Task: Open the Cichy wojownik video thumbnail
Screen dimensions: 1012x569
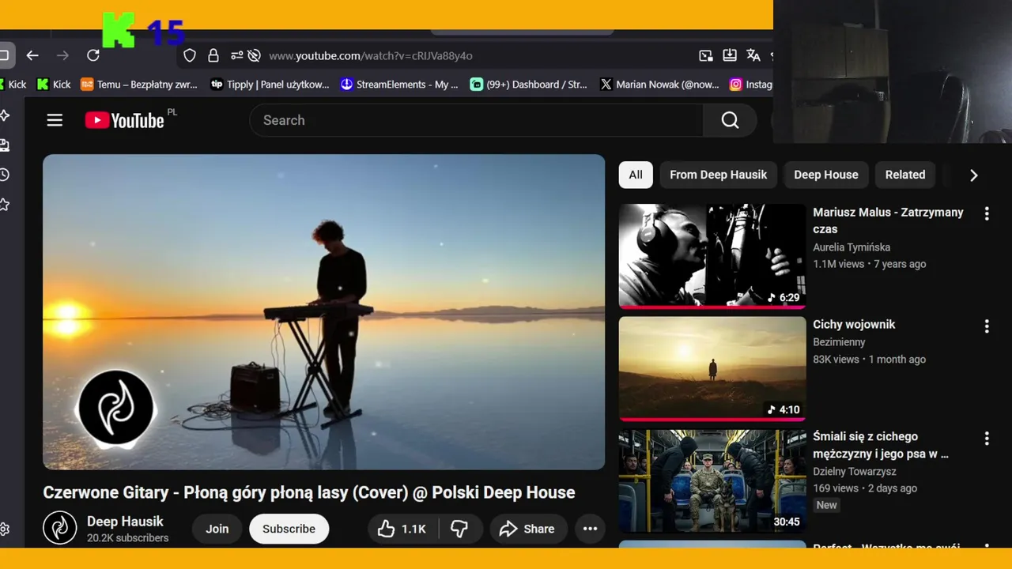Action: [x=712, y=368]
